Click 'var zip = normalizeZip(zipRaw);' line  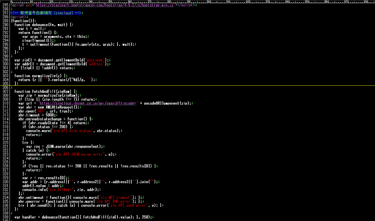click(49, 95)
